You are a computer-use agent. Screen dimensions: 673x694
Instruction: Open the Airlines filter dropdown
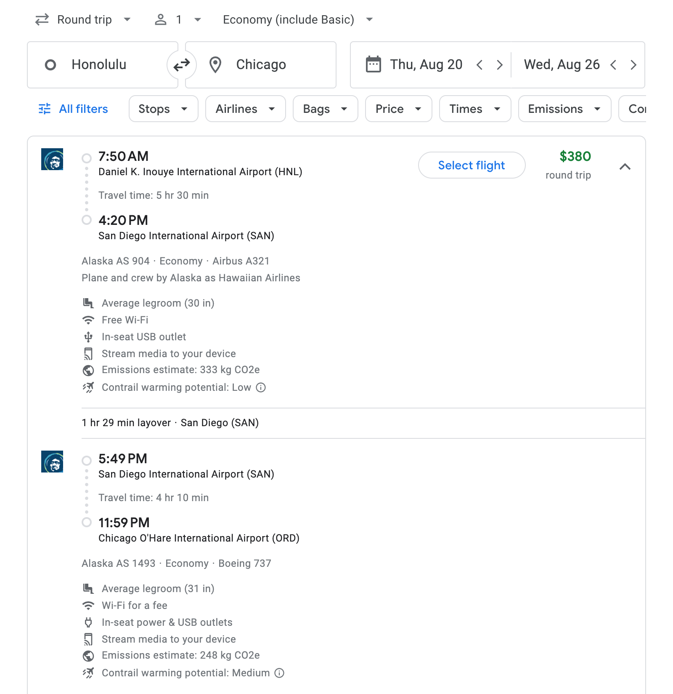[245, 109]
